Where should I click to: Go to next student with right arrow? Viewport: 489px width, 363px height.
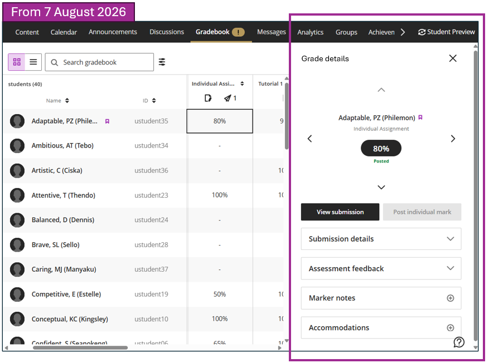pos(453,139)
